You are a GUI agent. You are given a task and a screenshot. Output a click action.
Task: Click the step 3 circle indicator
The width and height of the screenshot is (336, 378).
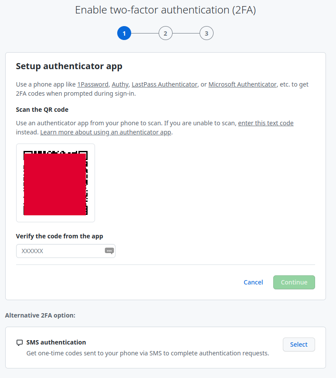coord(207,33)
